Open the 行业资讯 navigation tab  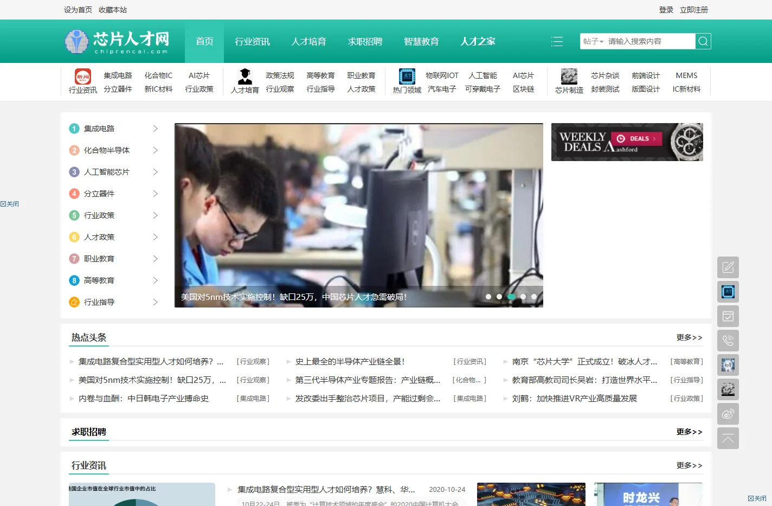pos(252,41)
